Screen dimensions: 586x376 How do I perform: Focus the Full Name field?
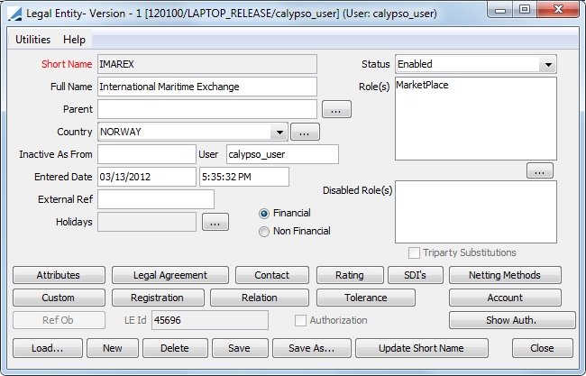207,87
